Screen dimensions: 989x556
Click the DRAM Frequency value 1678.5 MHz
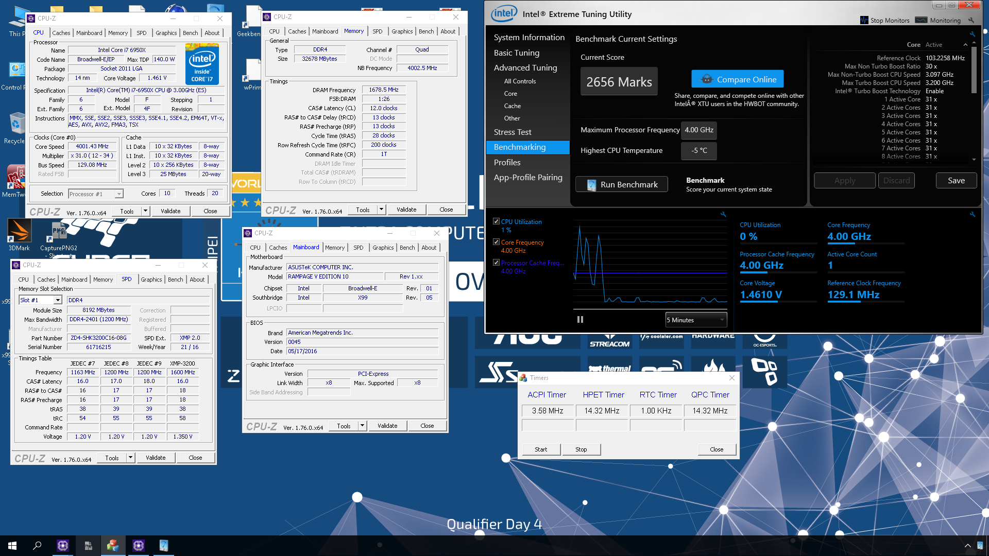coord(384,90)
